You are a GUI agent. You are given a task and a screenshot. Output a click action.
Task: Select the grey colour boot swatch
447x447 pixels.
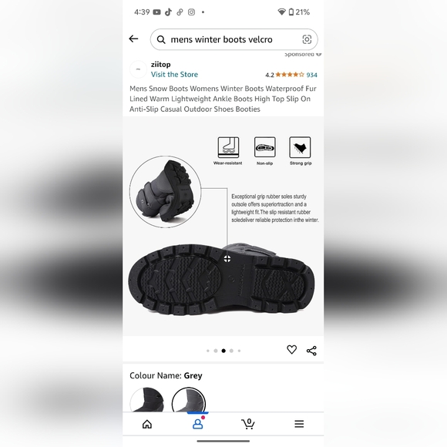click(x=189, y=400)
